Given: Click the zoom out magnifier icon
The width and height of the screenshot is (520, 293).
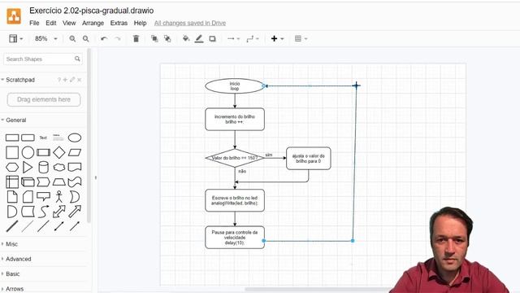Looking at the screenshot, I should click(x=85, y=39).
